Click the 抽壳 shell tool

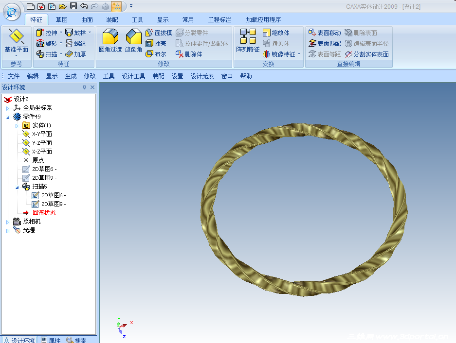156,43
